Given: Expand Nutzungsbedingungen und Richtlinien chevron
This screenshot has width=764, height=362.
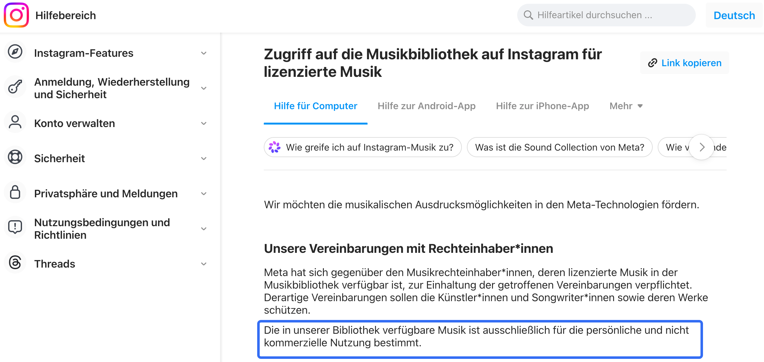Looking at the screenshot, I should pos(204,229).
